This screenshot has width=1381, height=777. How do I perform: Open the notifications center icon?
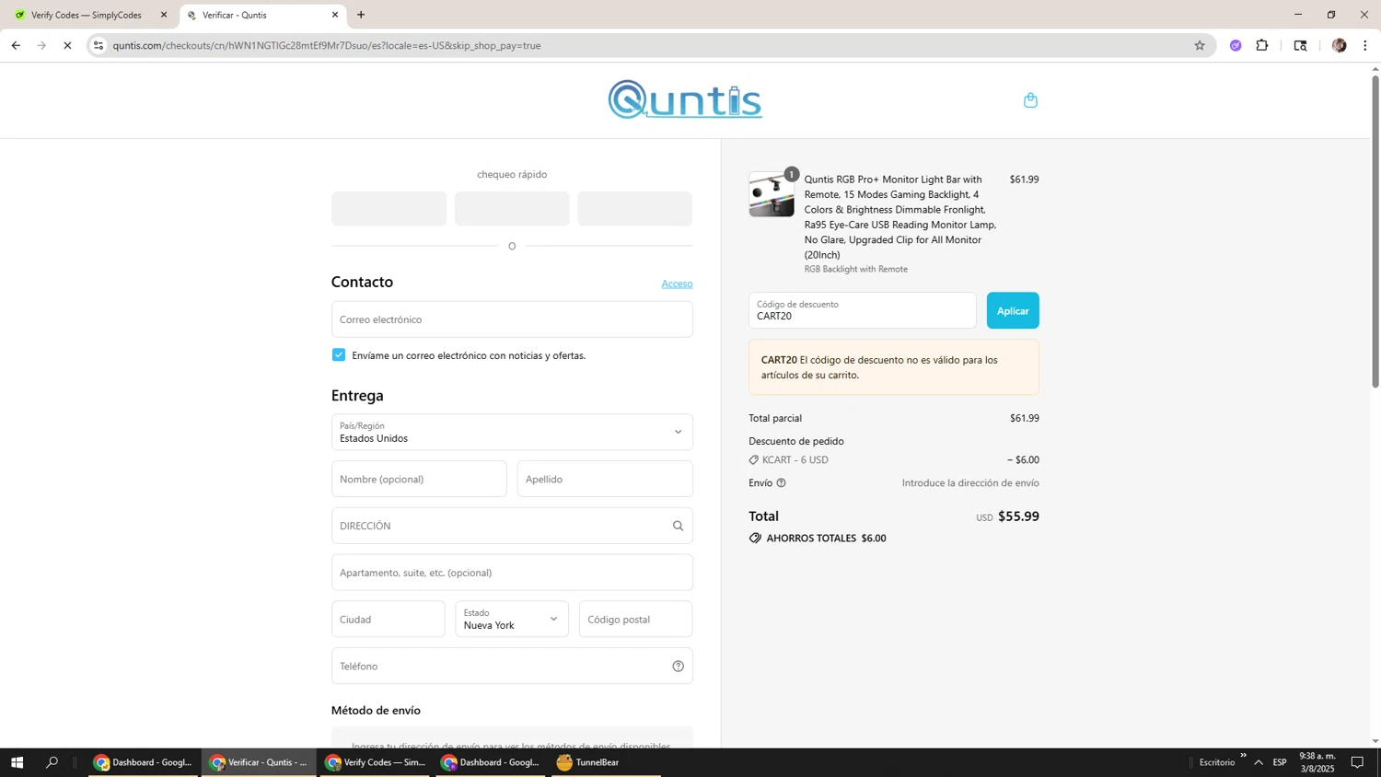click(x=1357, y=762)
